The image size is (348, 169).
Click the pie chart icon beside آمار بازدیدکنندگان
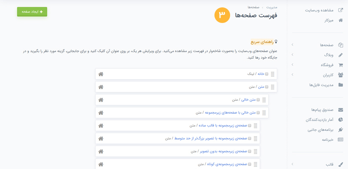pyautogui.click(x=340, y=120)
